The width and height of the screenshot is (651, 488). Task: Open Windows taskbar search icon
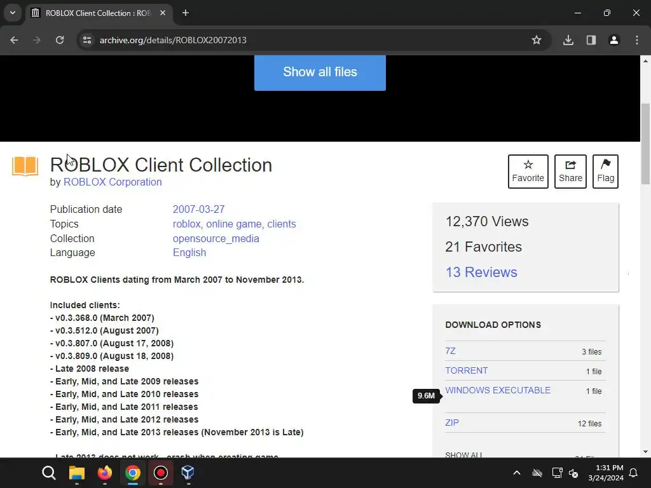click(x=48, y=473)
